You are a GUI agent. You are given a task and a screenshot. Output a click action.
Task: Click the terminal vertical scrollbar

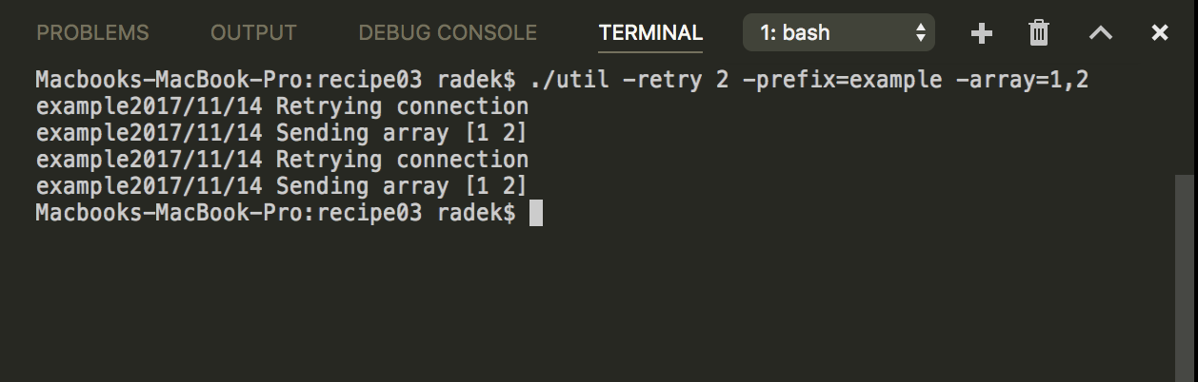[x=1186, y=277]
